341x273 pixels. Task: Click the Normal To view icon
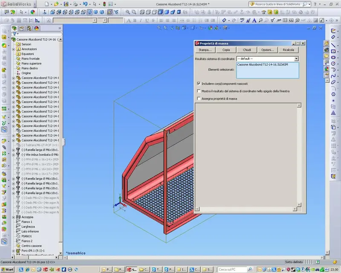click(45, 12)
